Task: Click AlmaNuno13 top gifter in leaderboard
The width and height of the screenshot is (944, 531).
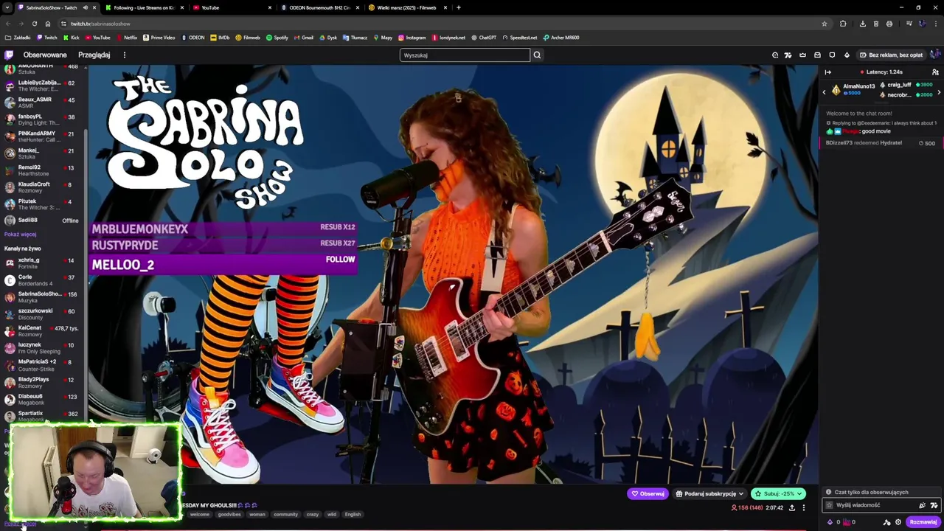Action: click(853, 89)
